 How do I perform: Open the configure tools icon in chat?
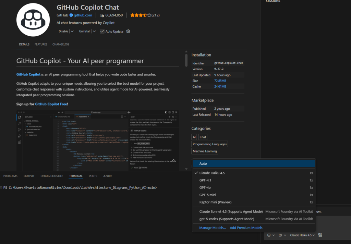tap(320, 235)
